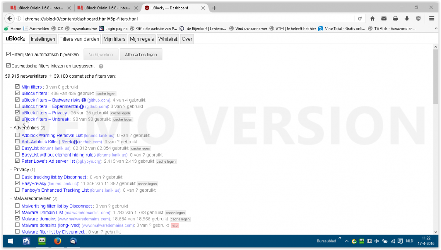441x250 pixels.
Task: Open the action center notifications icon
Action: [400, 241]
